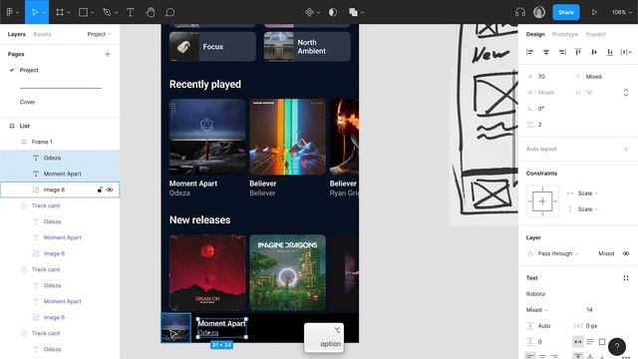Click the Focus playlist card

point(212,47)
